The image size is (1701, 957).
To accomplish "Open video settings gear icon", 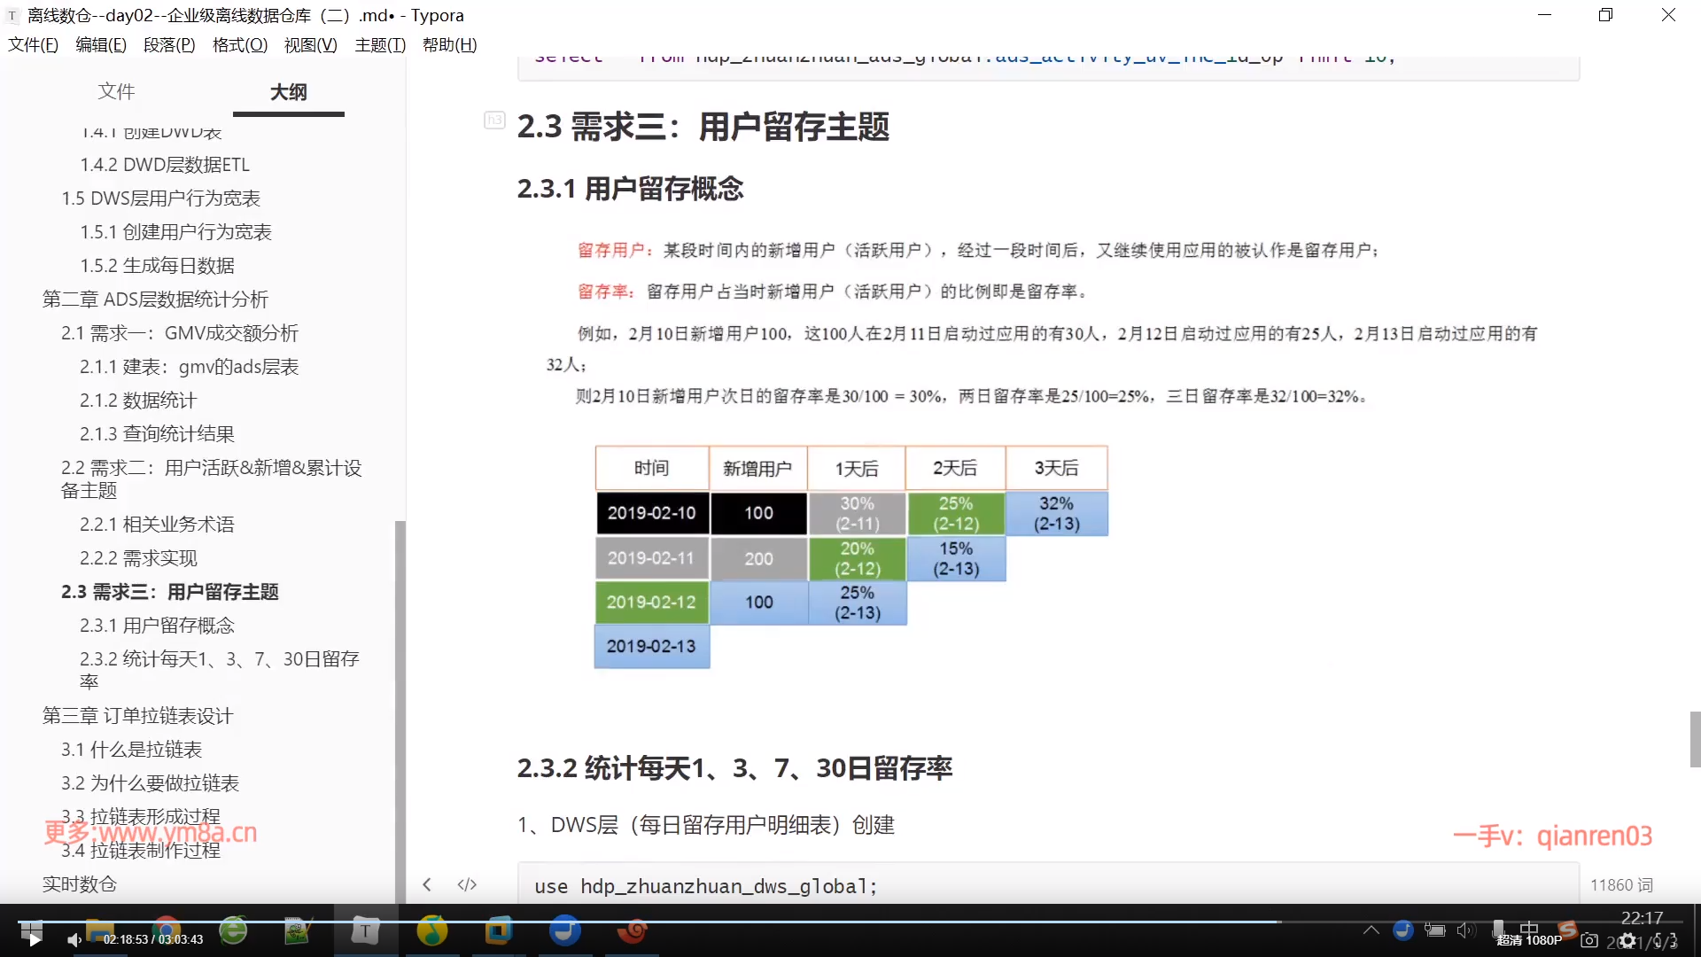I will click(x=1627, y=941).
